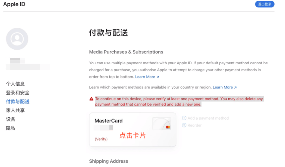285x167 pixels.
Task: Click the Reorder circular arrows icon
Action: coord(184,125)
